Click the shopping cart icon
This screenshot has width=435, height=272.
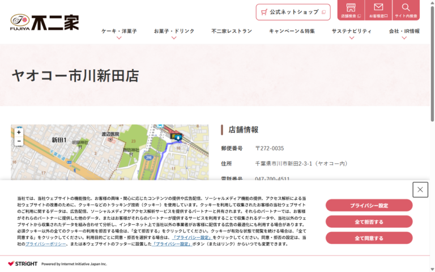pyautogui.click(x=264, y=12)
